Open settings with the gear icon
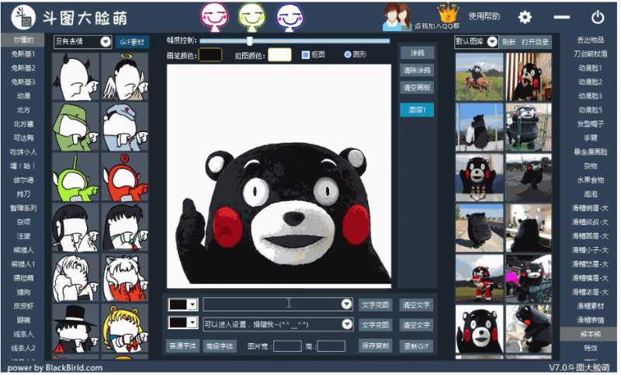The image size is (621, 375). click(x=526, y=17)
